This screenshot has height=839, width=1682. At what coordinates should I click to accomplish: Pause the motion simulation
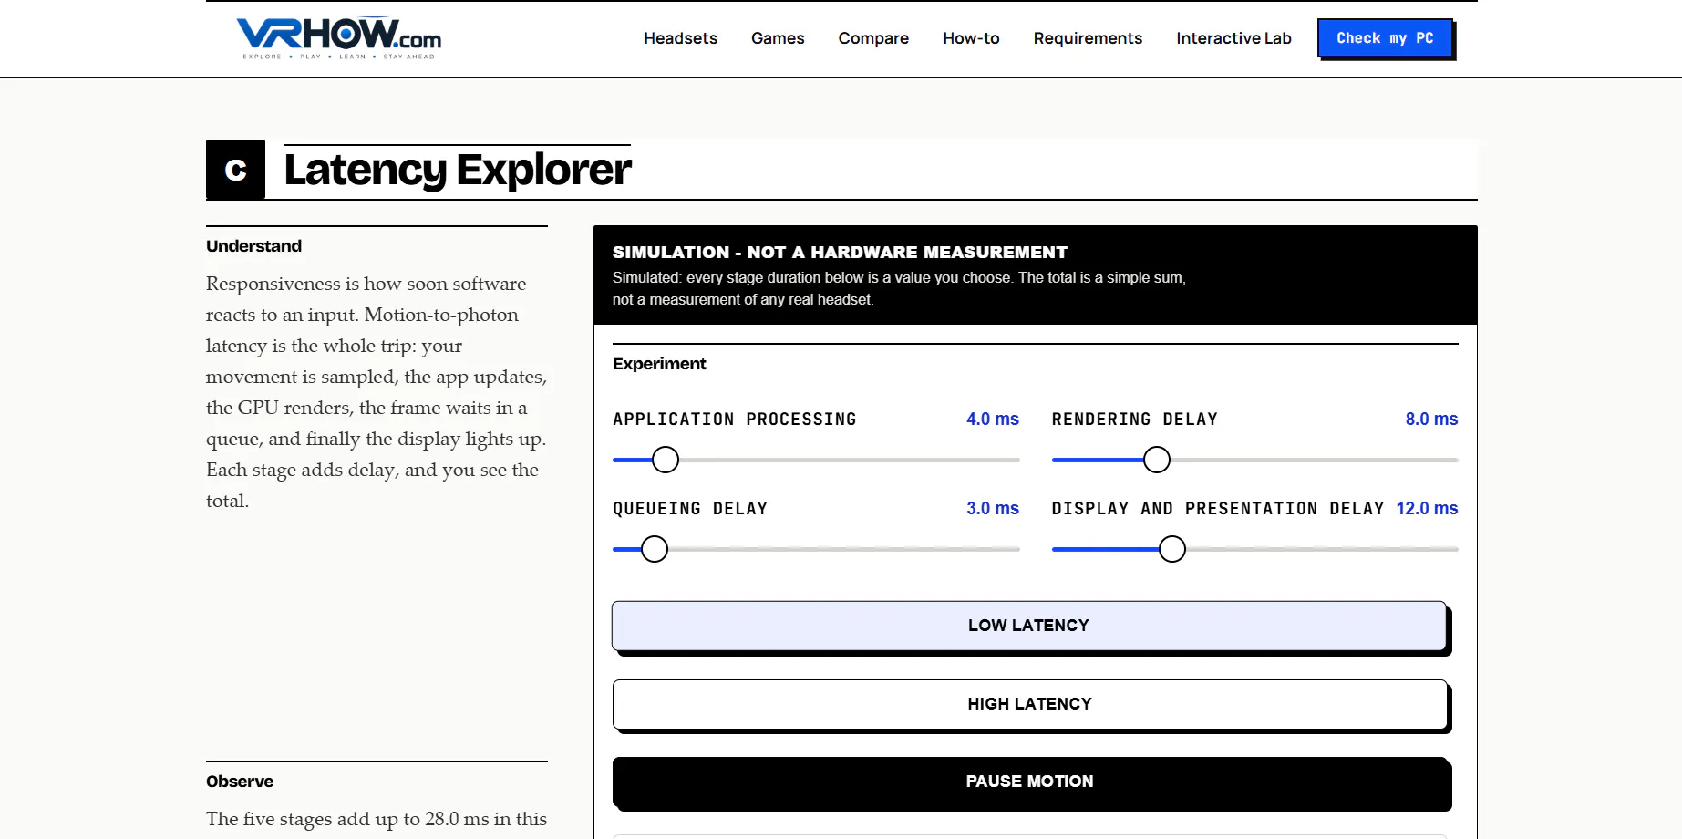[1030, 782]
